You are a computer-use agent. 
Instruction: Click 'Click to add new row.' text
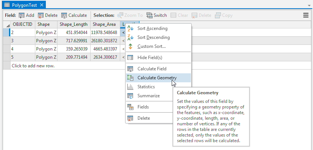tap(33, 65)
